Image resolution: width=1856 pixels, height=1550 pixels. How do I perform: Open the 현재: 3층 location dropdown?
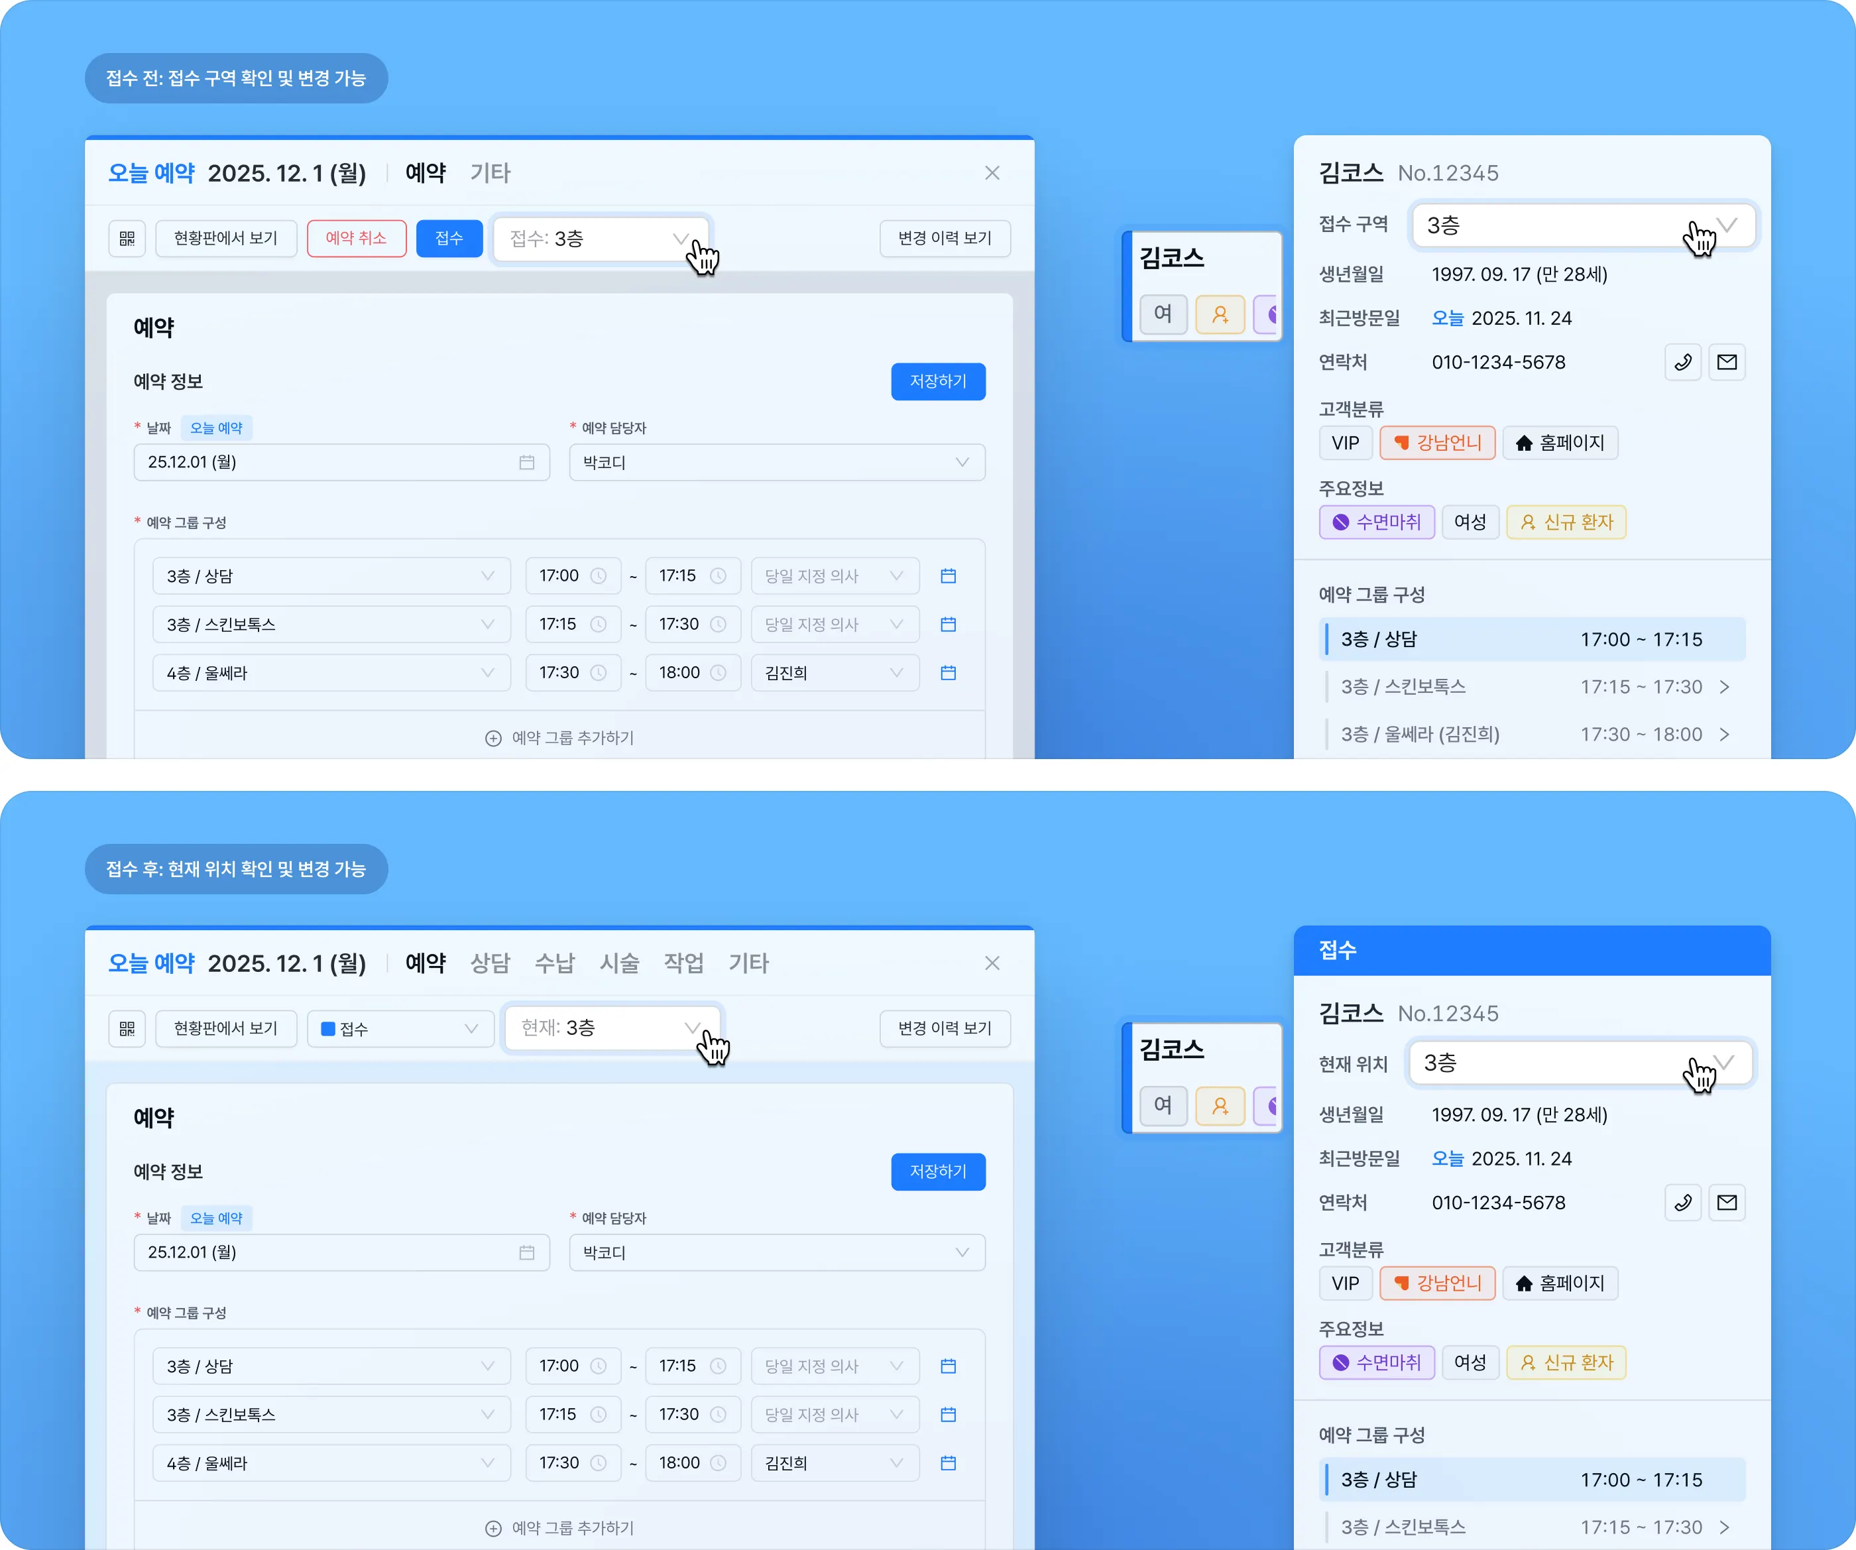[612, 1028]
